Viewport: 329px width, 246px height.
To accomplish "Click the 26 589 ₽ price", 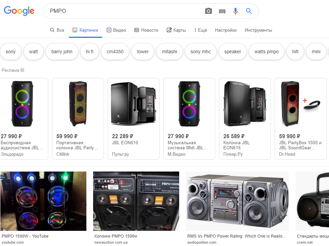I will pyautogui.click(x=234, y=136).
